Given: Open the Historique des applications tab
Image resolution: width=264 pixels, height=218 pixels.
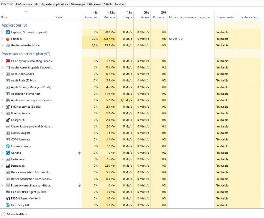Looking at the screenshot, I should pyautogui.click(x=52, y=4).
